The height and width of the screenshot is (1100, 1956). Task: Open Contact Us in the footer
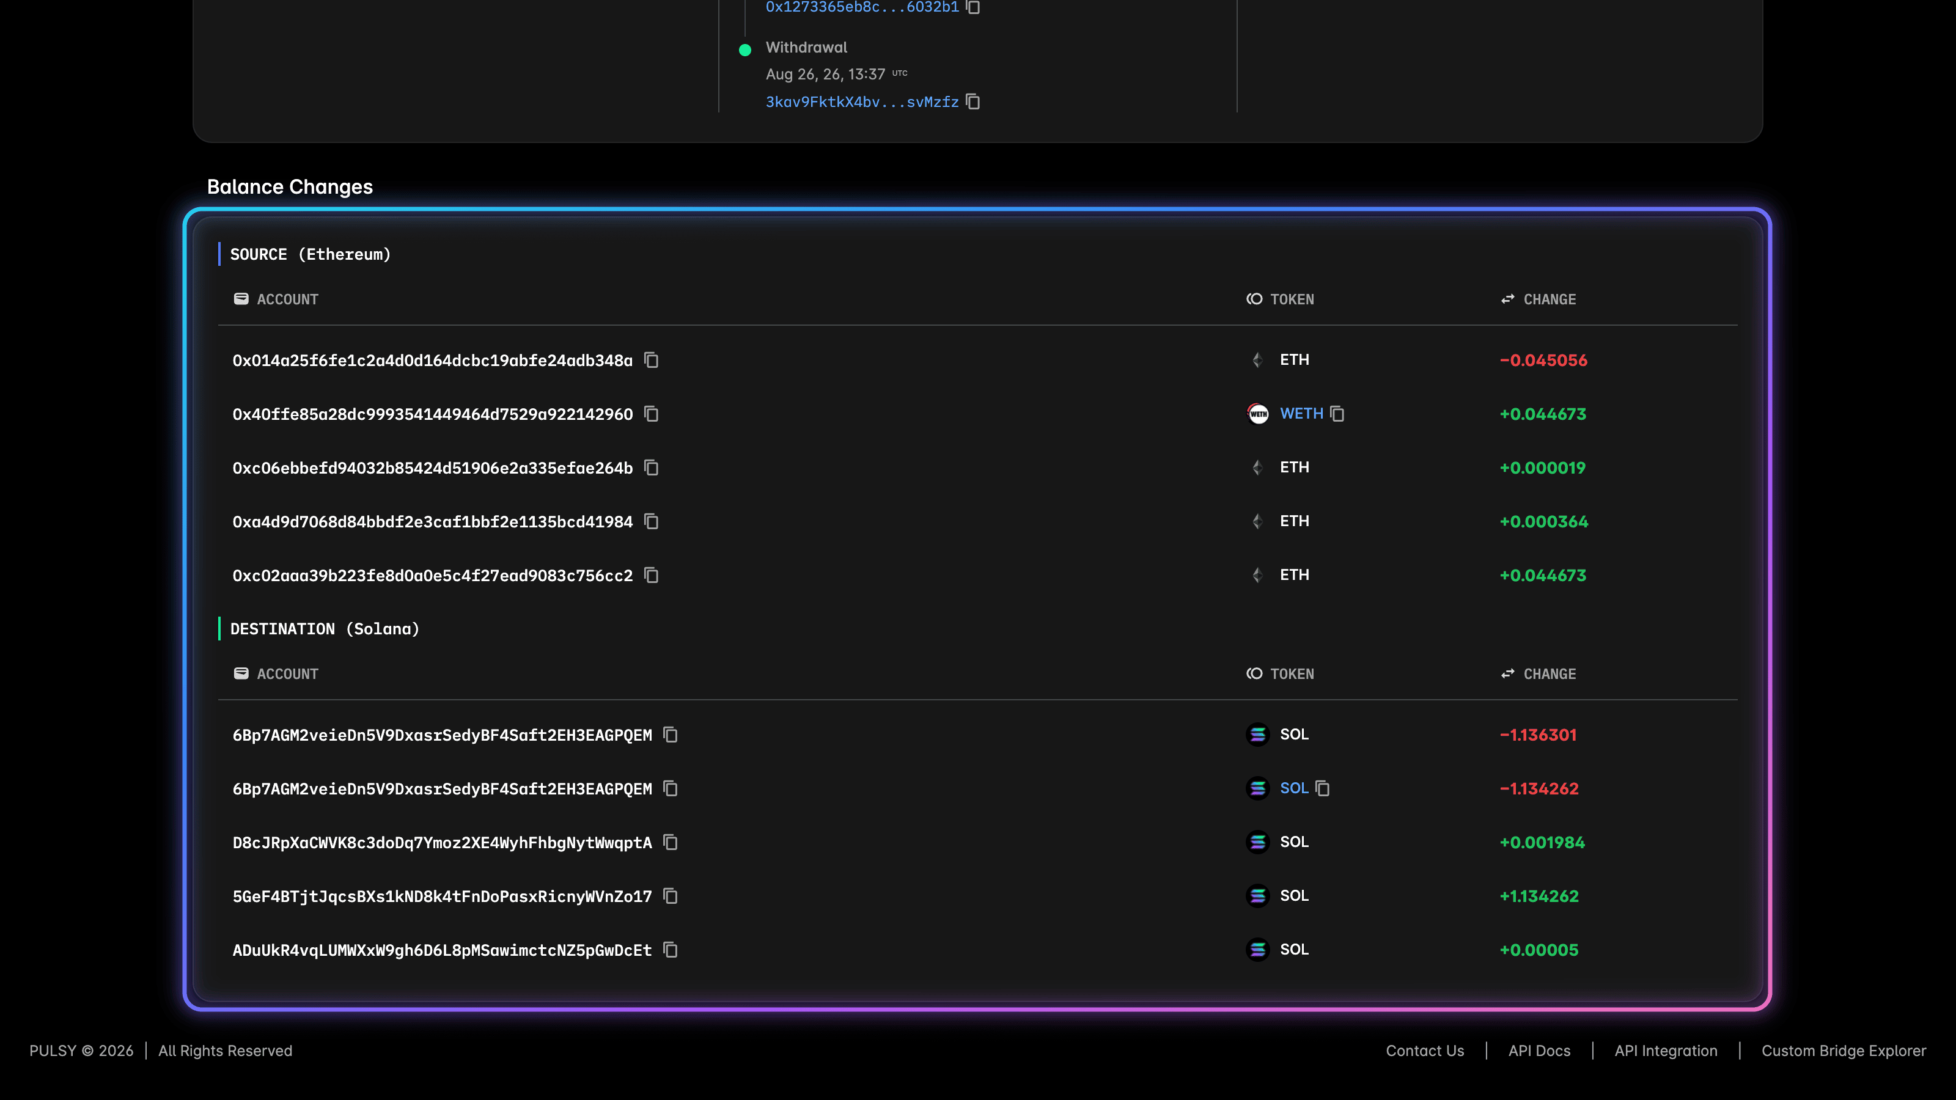[1424, 1050]
